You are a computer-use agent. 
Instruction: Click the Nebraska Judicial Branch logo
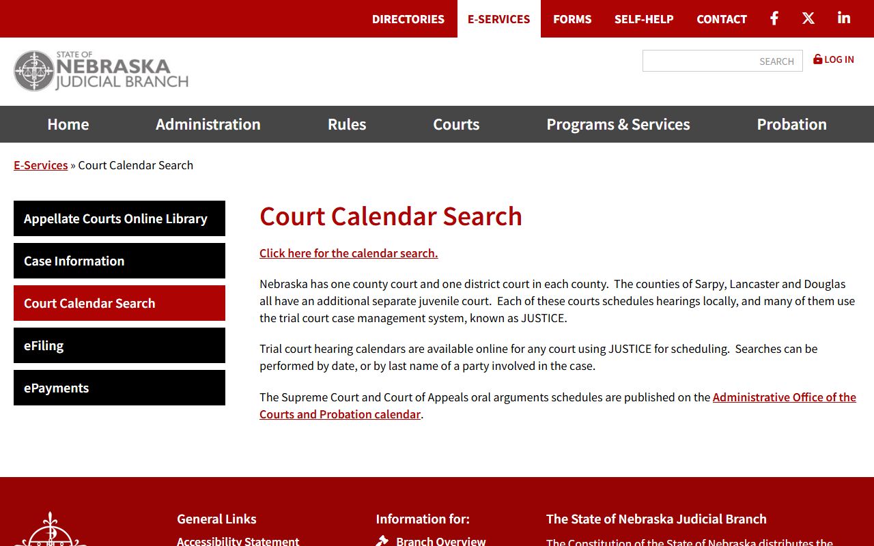[101, 70]
